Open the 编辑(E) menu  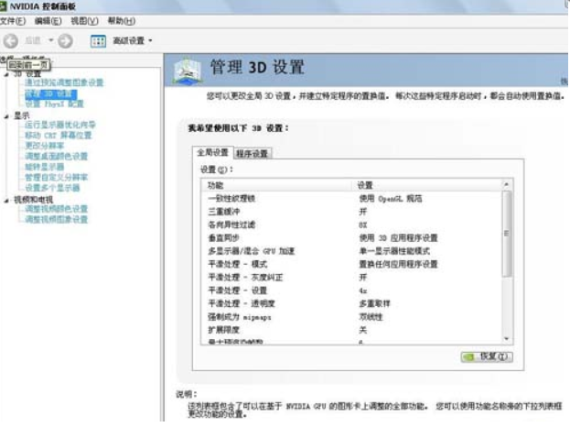[x=48, y=21]
